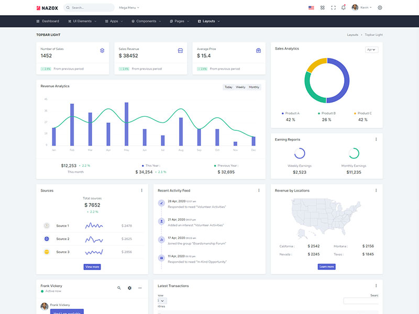Screen dimensions: 419x314
Task: Open the Apr month dropdown in Sales Analytics
Action: 372,50
